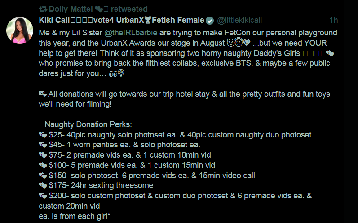The width and height of the screenshot is (358, 223).
Task: Open Dolly Mattel's profile from retweeted label
Action: click(x=71, y=9)
